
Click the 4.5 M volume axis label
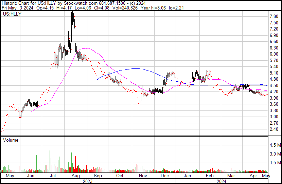pos(275,145)
